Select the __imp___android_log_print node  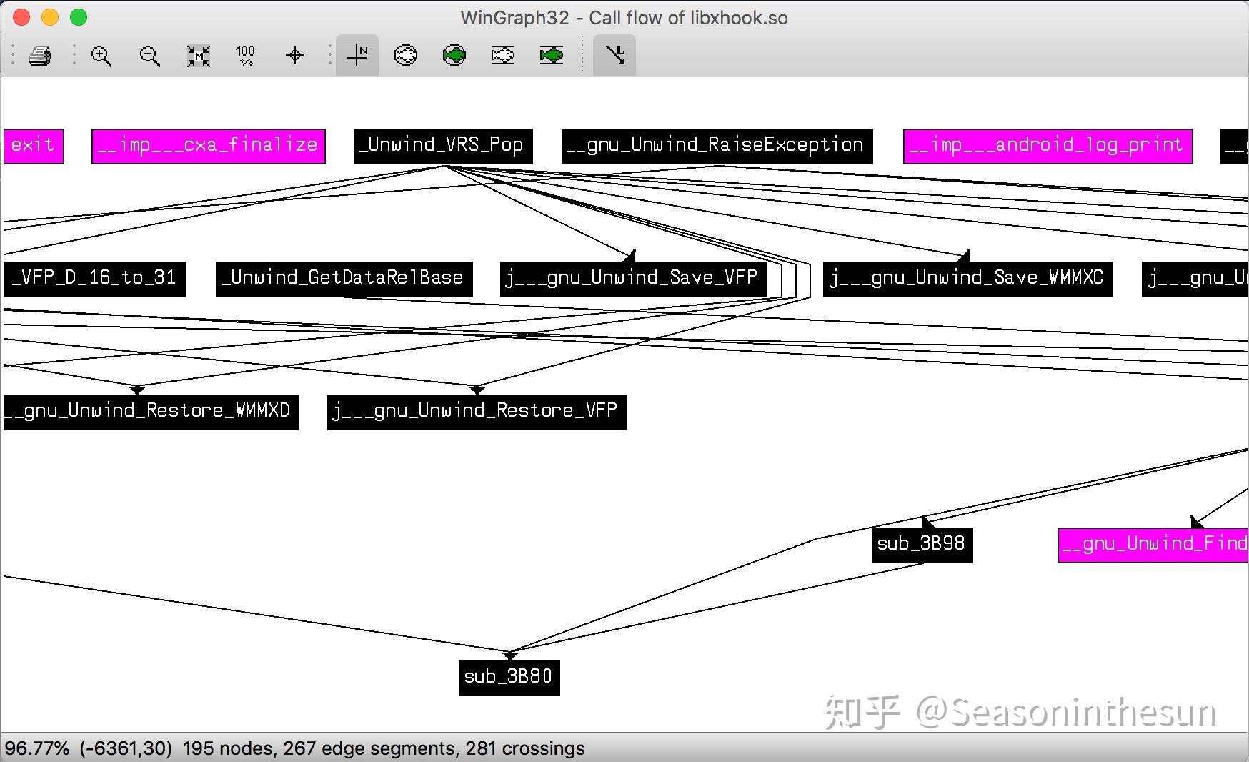(1048, 146)
